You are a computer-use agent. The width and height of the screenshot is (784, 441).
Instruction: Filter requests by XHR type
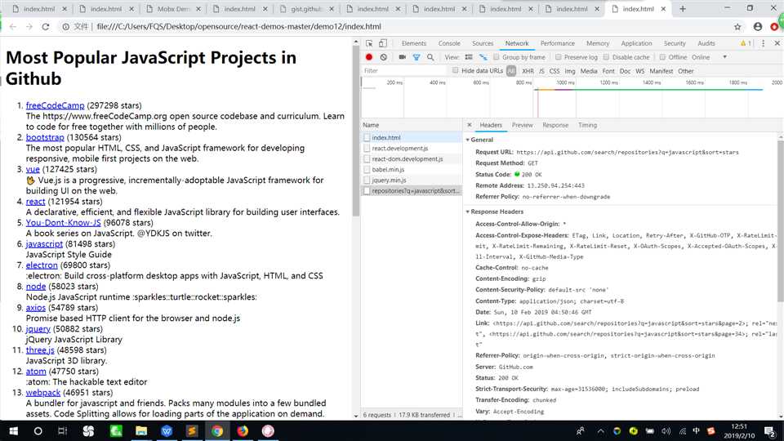point(528,71)
